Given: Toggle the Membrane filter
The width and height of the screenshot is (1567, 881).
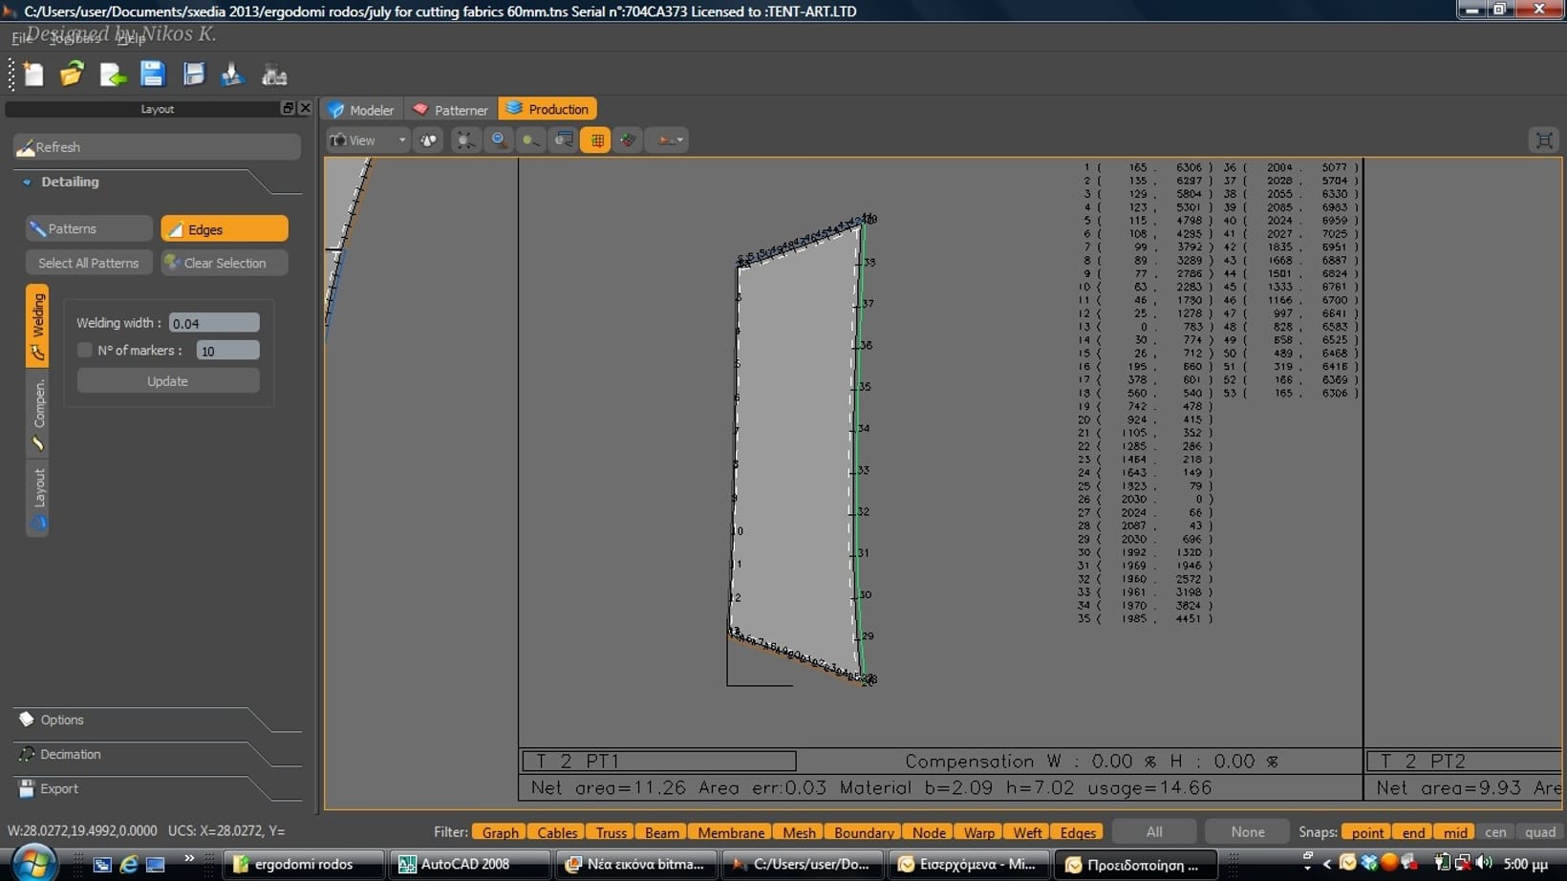Looking at the screenshot, I should pyautogui.click(x=730, y=832).
